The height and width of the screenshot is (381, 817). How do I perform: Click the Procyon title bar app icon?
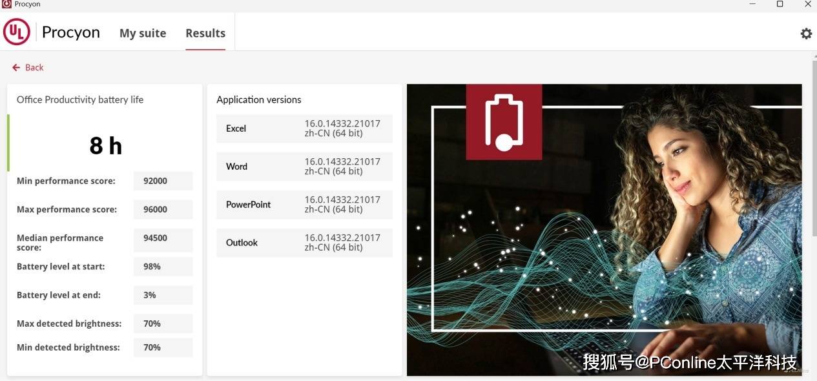pyautogui.click(x=6, y=4)
